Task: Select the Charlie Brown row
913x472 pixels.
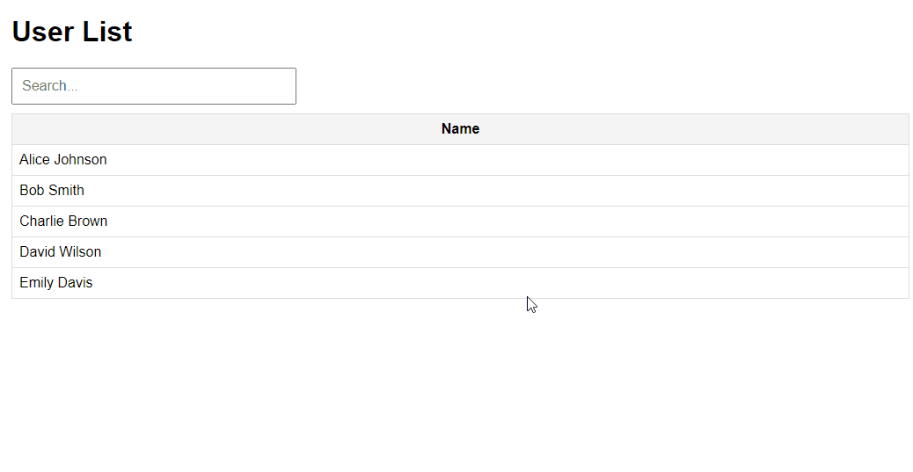Action: (x=460, y=221)
